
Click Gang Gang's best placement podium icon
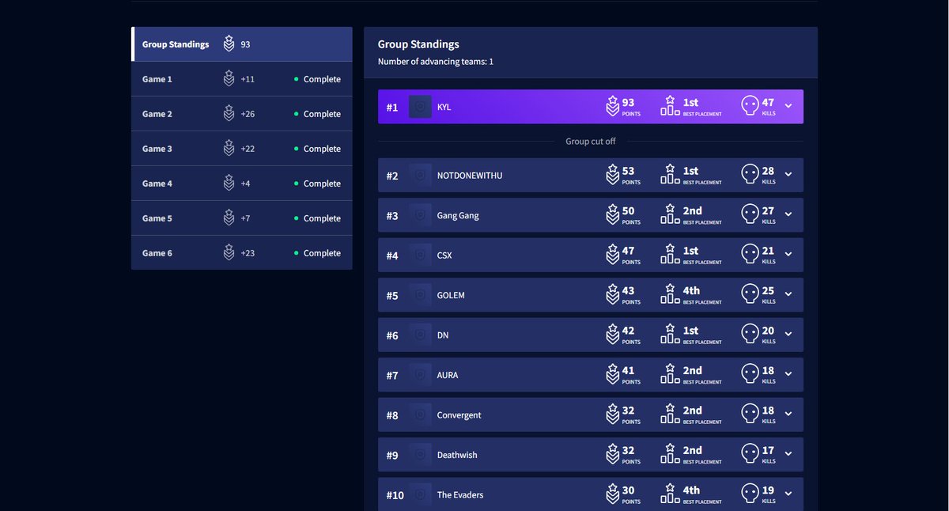pos(670,214)
